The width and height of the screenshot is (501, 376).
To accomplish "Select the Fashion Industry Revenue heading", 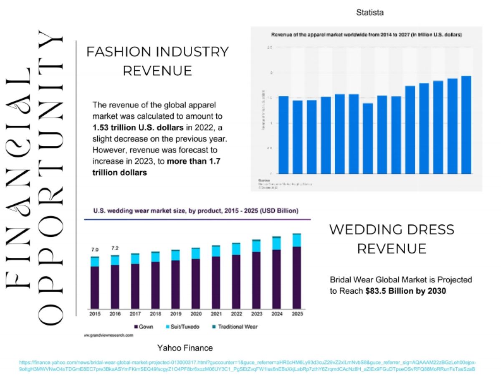I will [x=157, y=61].
